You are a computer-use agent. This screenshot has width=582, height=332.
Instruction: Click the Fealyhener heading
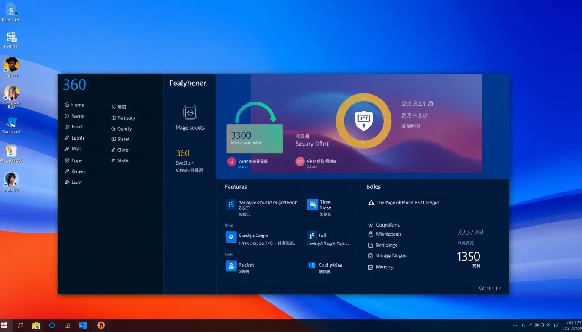click(188, 83)
